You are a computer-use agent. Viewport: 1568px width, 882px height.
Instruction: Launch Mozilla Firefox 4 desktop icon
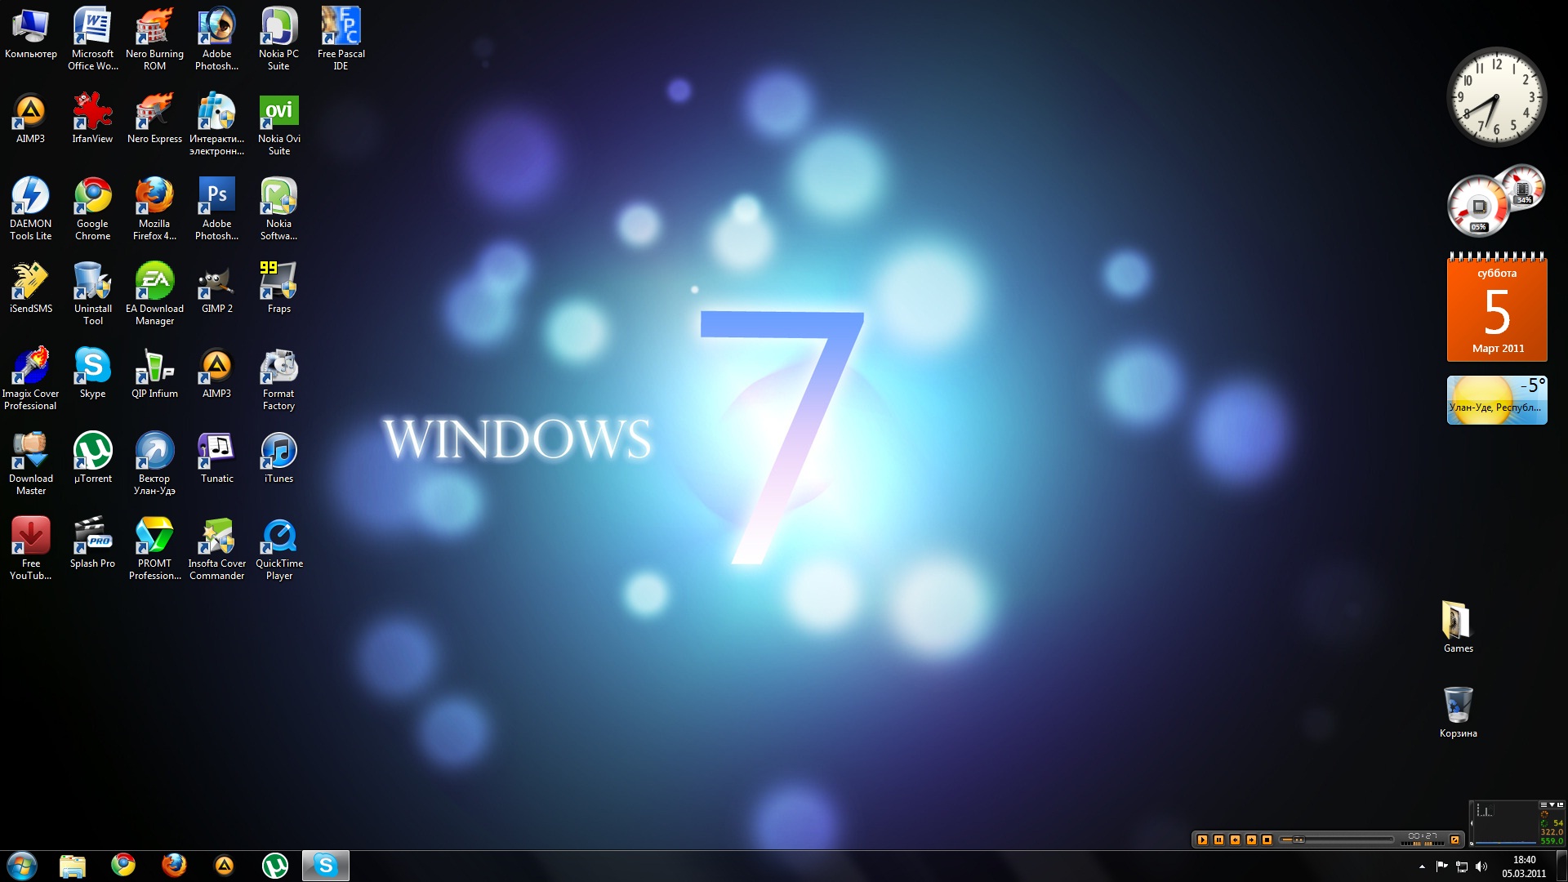coord(154,198)
